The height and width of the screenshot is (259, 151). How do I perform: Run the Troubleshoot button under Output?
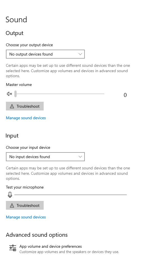(x=25, y=106)
